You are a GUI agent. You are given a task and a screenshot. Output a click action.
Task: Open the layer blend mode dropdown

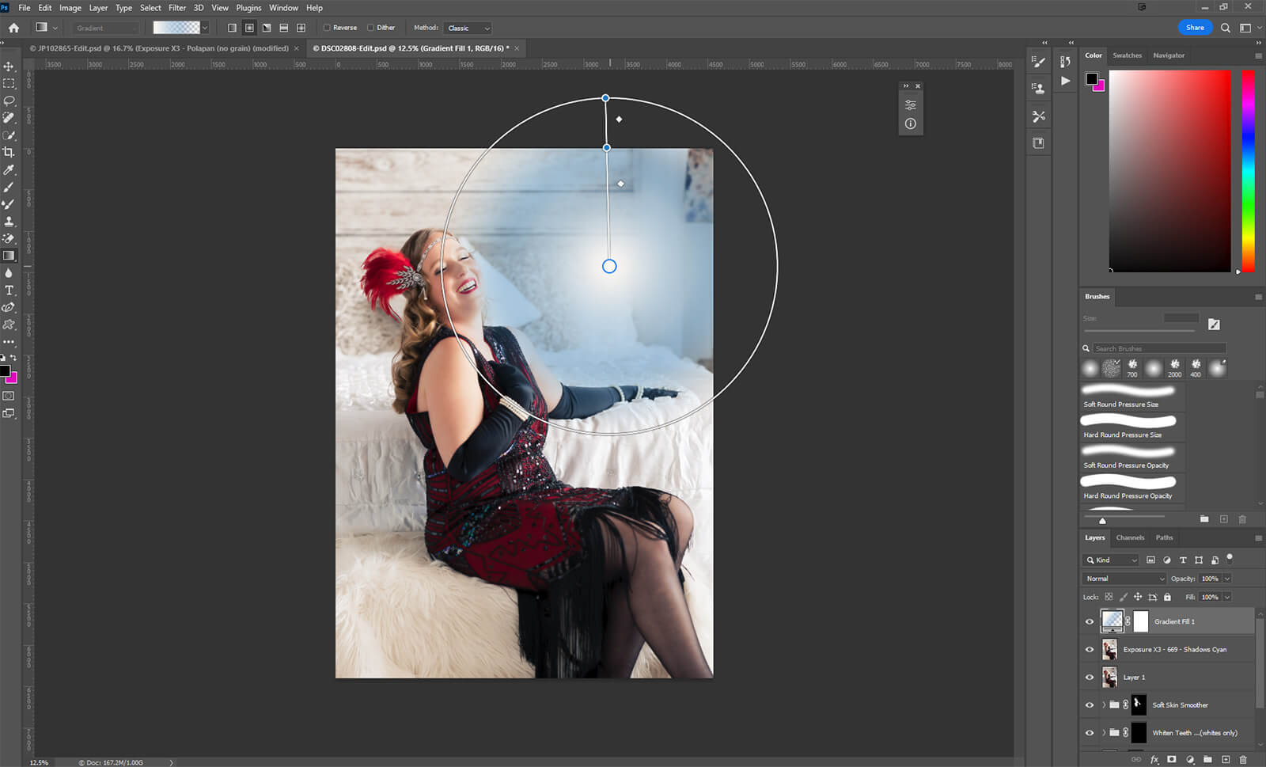[x=1124, y=579]
